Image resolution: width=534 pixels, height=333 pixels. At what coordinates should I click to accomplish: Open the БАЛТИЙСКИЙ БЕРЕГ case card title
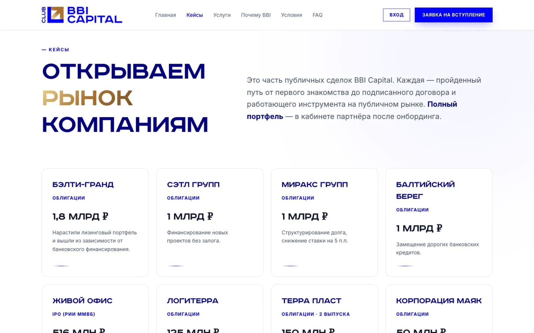[x=425, y=190]
